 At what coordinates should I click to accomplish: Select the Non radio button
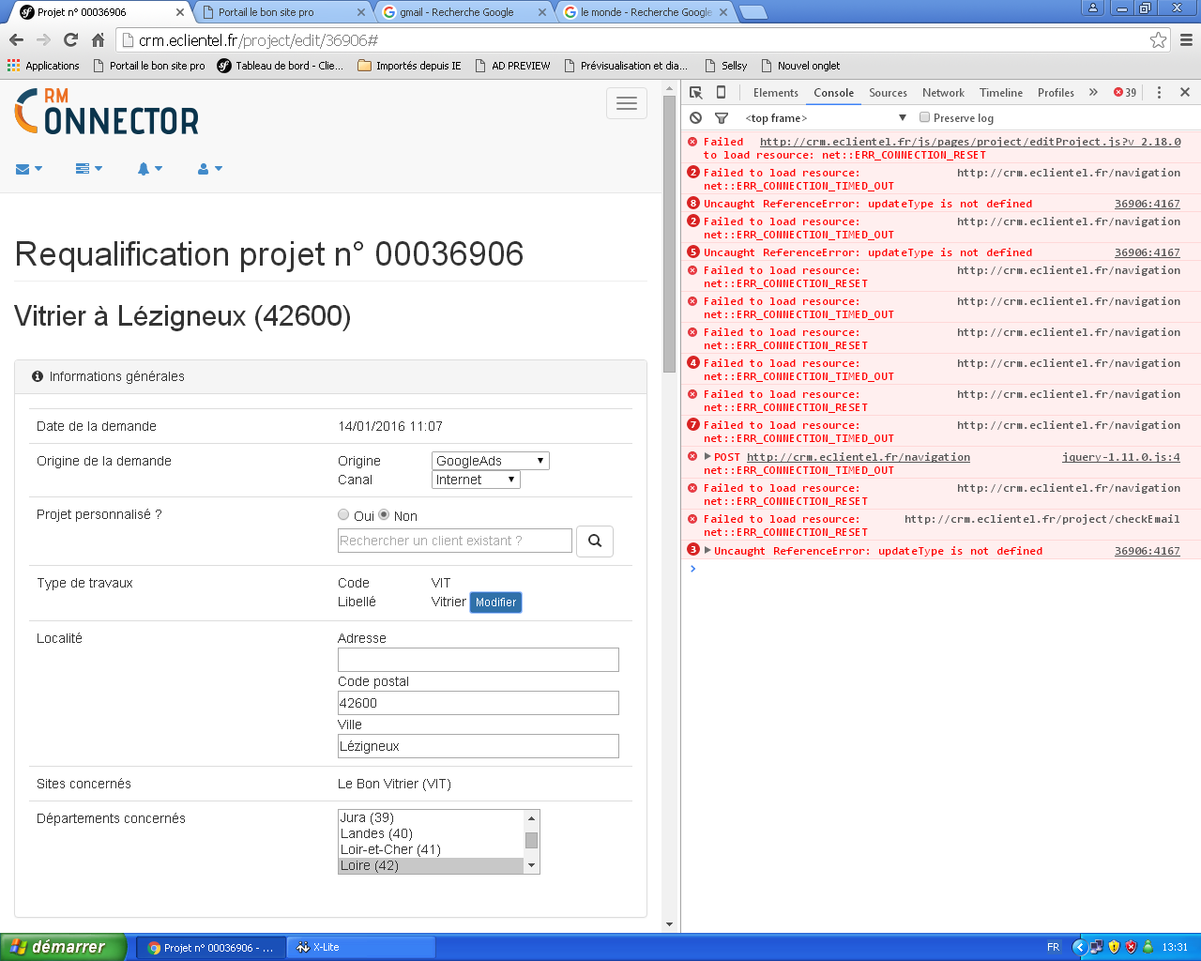pos(384,514)
